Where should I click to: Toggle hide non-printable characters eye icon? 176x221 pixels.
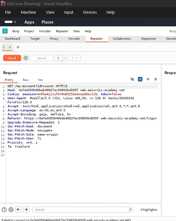pos(132,79)
